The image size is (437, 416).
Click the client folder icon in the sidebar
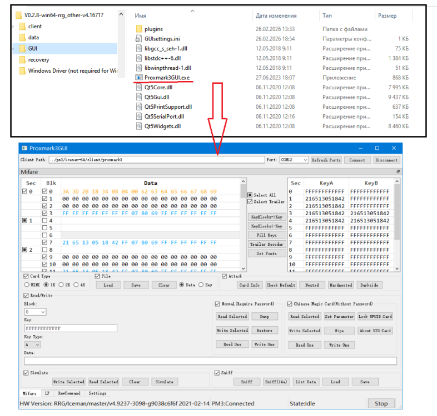coord(22,27)
